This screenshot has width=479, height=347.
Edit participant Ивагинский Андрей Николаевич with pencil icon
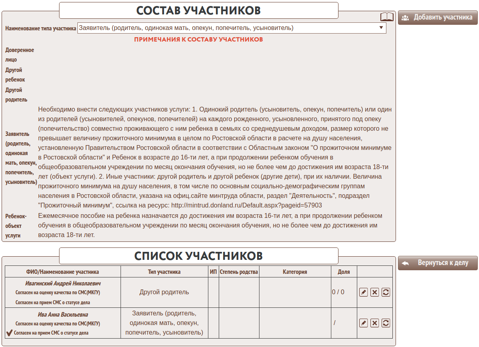click(x=363, y=292)
